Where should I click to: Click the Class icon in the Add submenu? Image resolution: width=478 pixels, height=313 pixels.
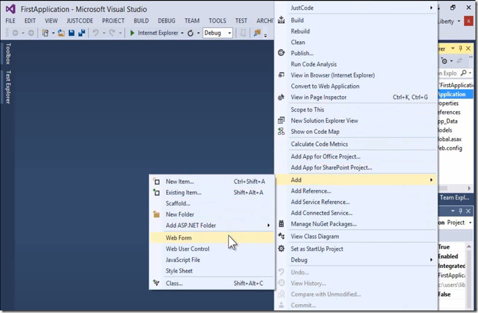tap(156, 283)
